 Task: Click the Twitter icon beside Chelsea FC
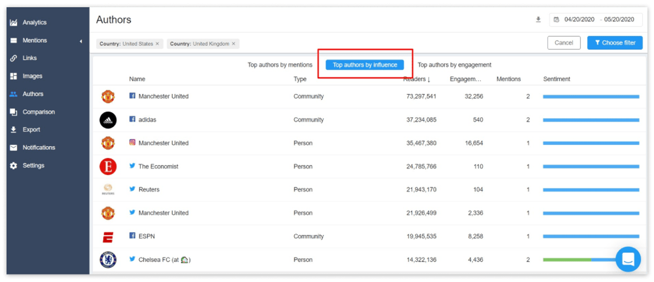click(132, 259)
